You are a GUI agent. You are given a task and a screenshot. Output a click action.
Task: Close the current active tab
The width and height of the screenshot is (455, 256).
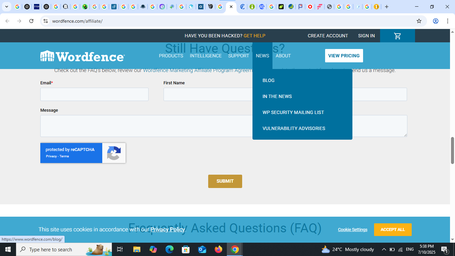[231, 7]
